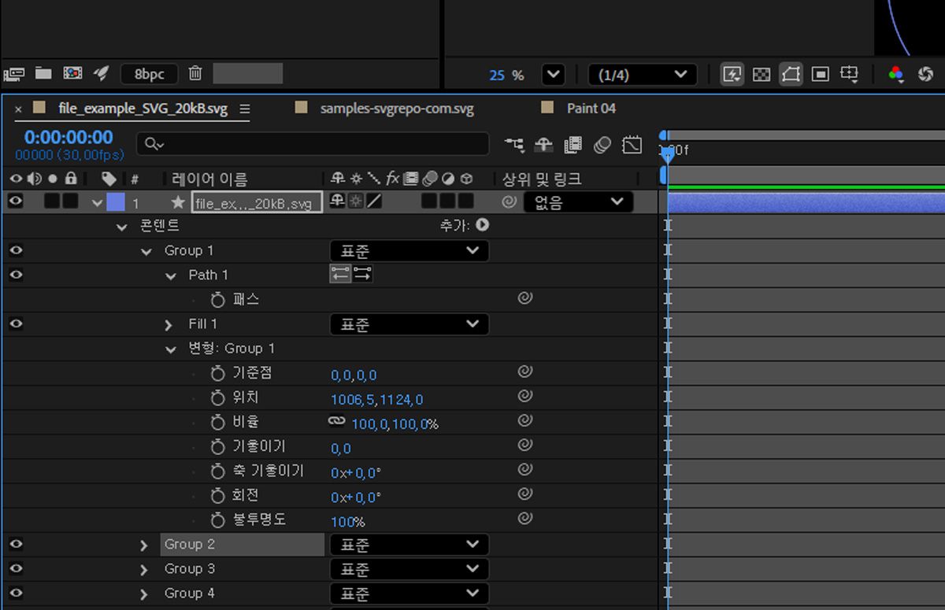The image size is (945, 610).
Task: Collapse Path 1
Action: 170,276
